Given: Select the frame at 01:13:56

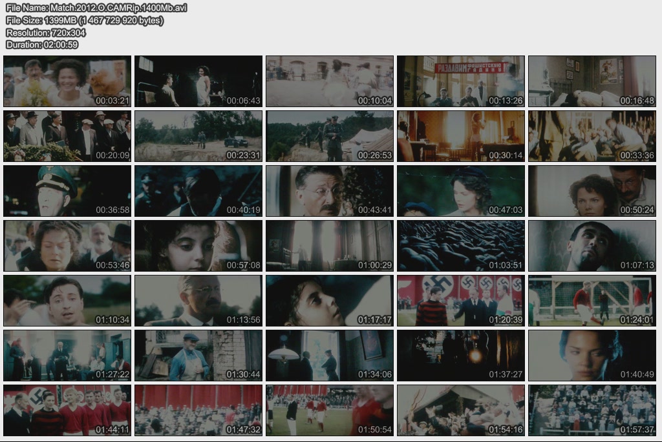Looking at the screenshot, I should (198, 301).
